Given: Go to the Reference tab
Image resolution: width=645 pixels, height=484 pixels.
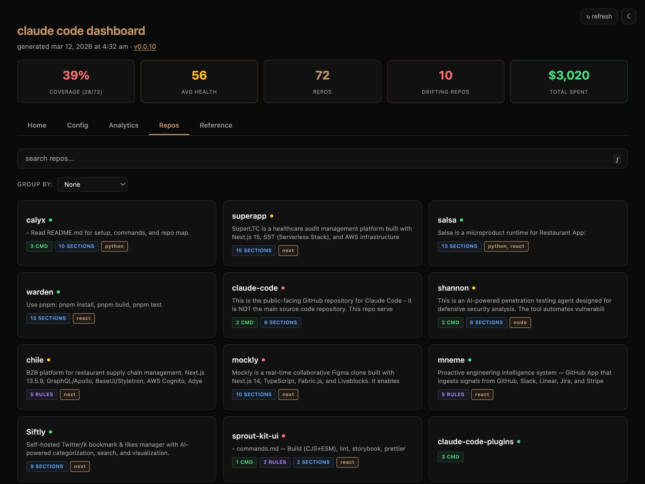Looking at the screenshot, I should point(216,125).
